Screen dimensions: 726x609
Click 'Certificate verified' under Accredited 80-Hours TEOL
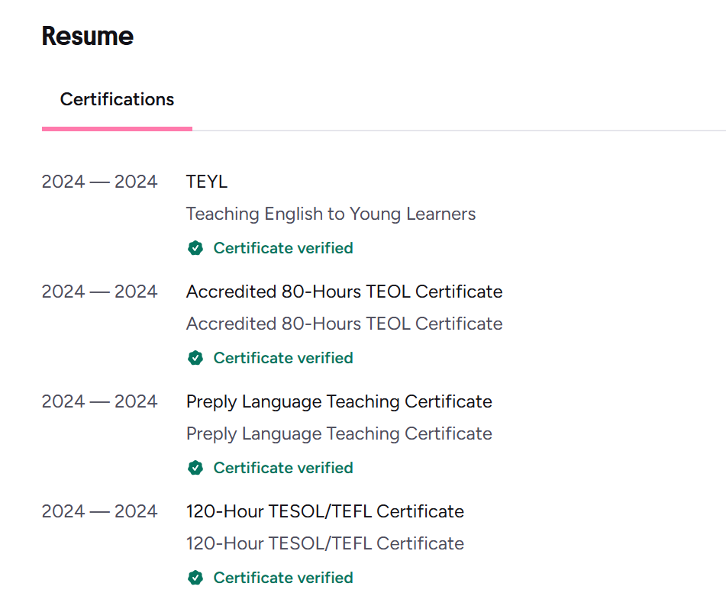point(283,358)
